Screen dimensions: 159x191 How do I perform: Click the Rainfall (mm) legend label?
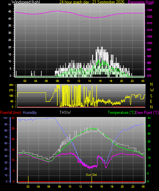point(10,113)
